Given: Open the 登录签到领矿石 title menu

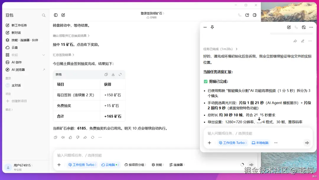Looking at the screenshot, I should 152,13.
